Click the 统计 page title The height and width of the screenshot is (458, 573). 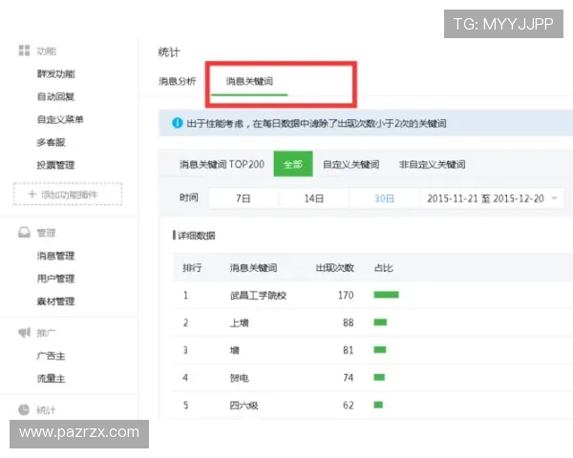pos(169,52)
